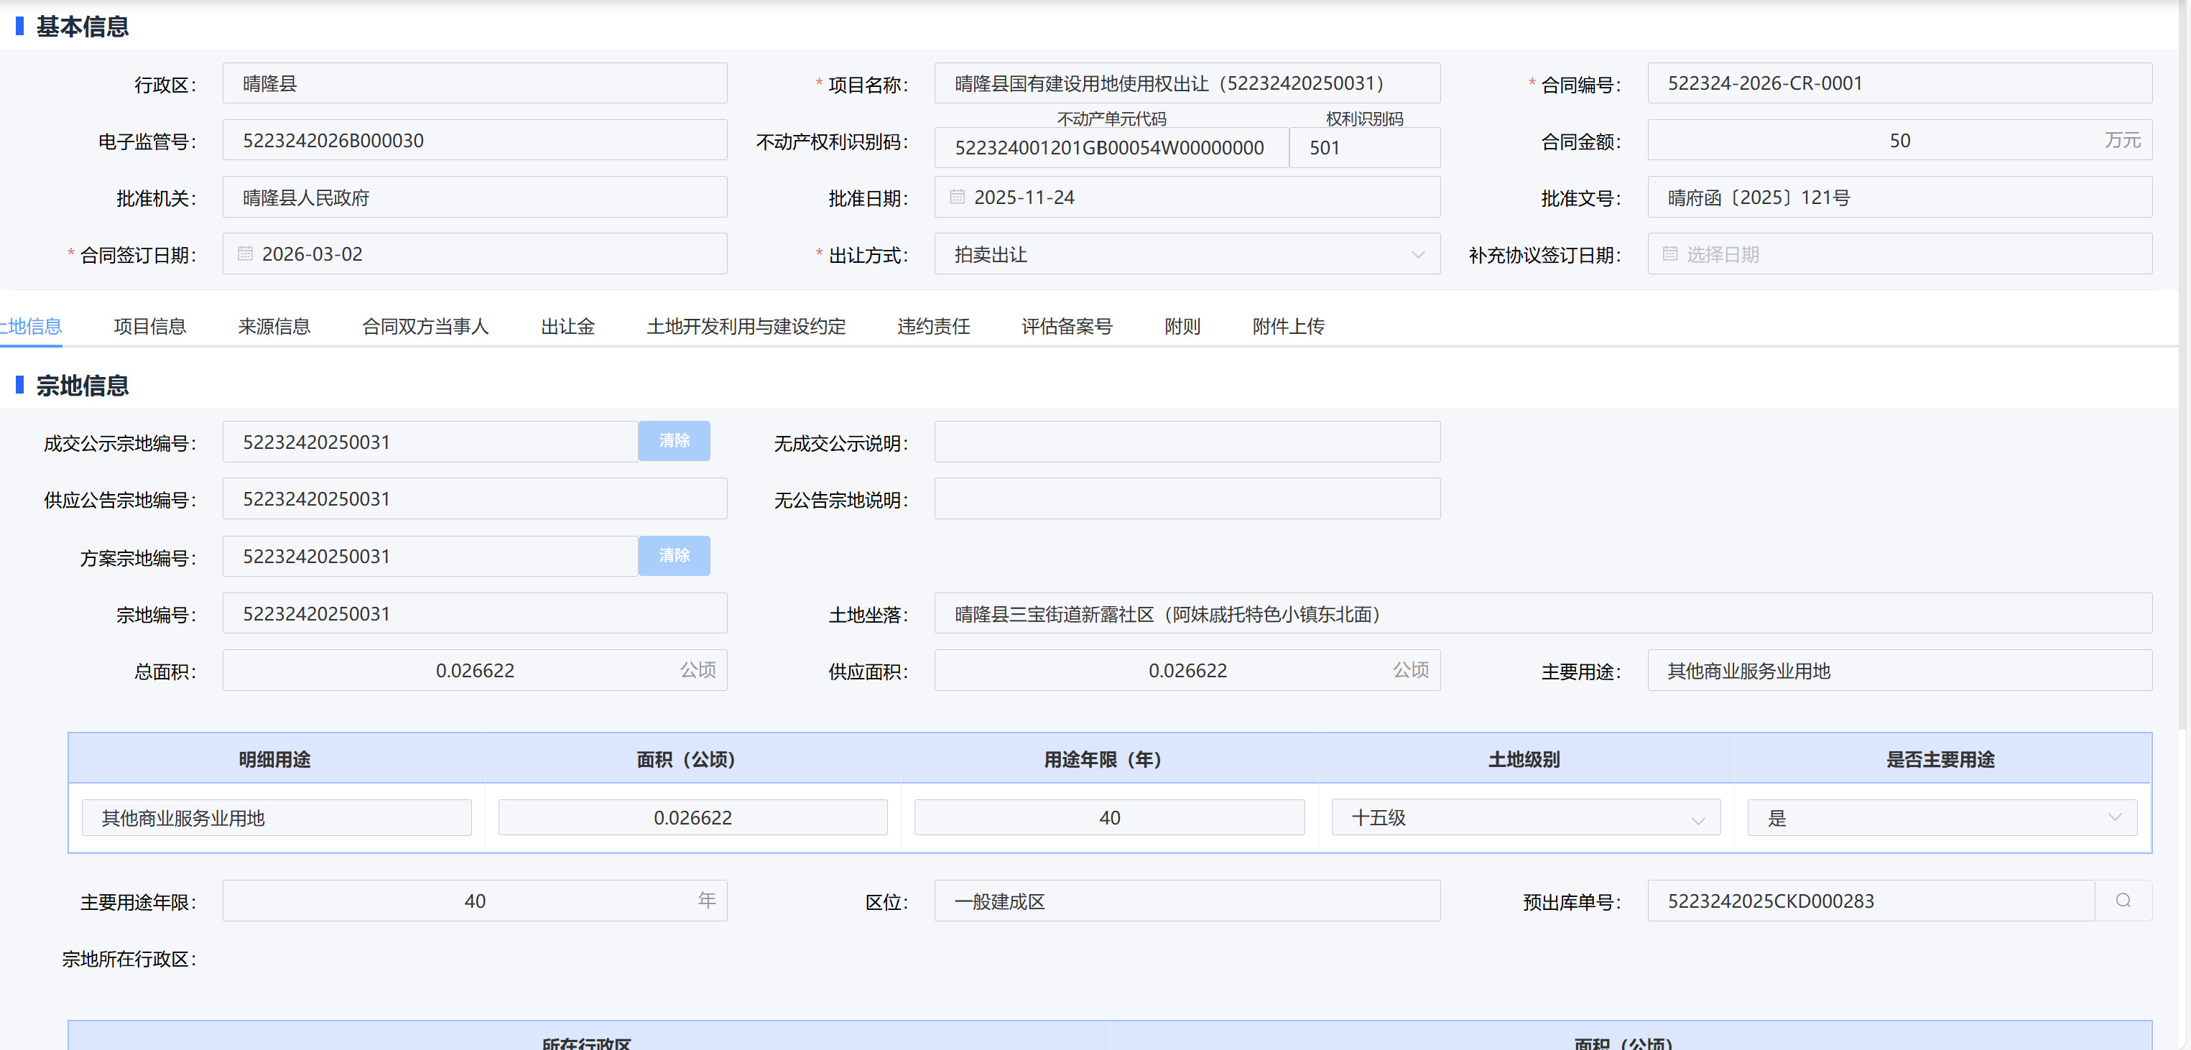
Task: Open the 是否主要用途 dropdown showing 是
Action: (x=1942, y=818)
